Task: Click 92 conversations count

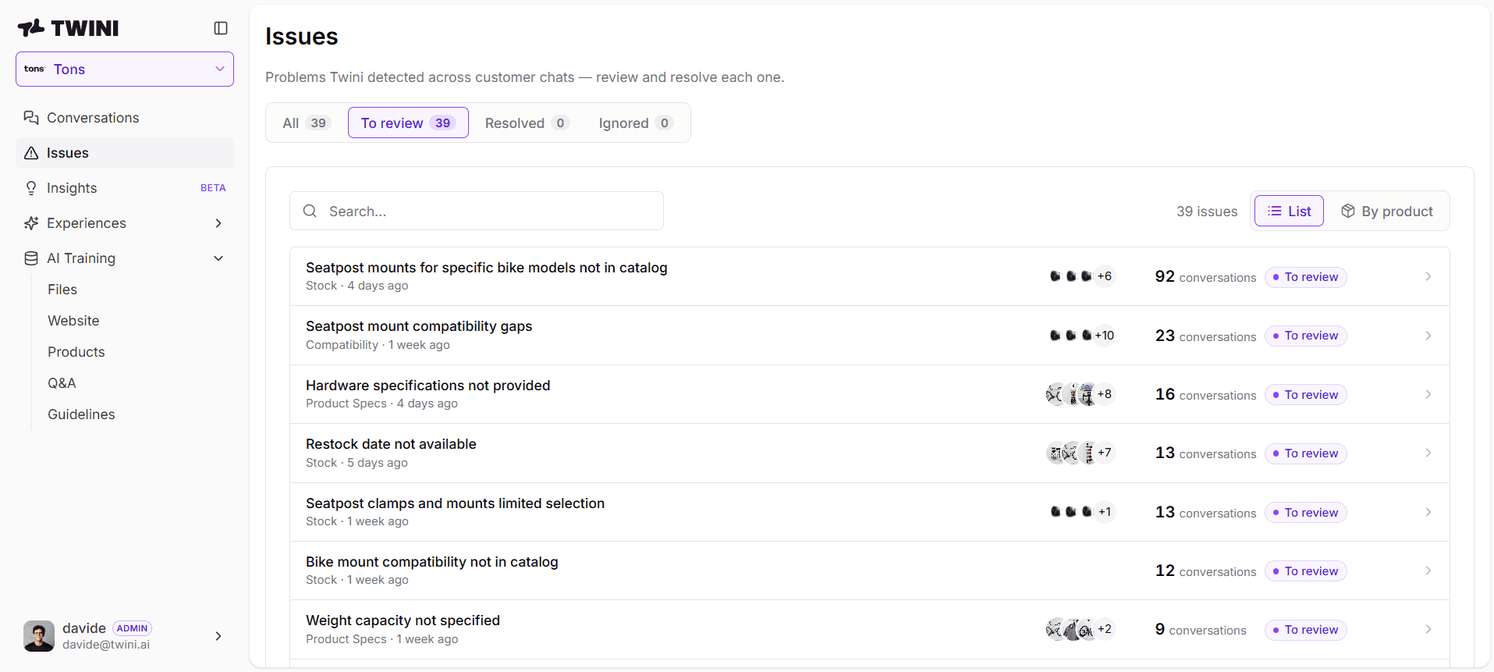Action: tap(1205, 276)
